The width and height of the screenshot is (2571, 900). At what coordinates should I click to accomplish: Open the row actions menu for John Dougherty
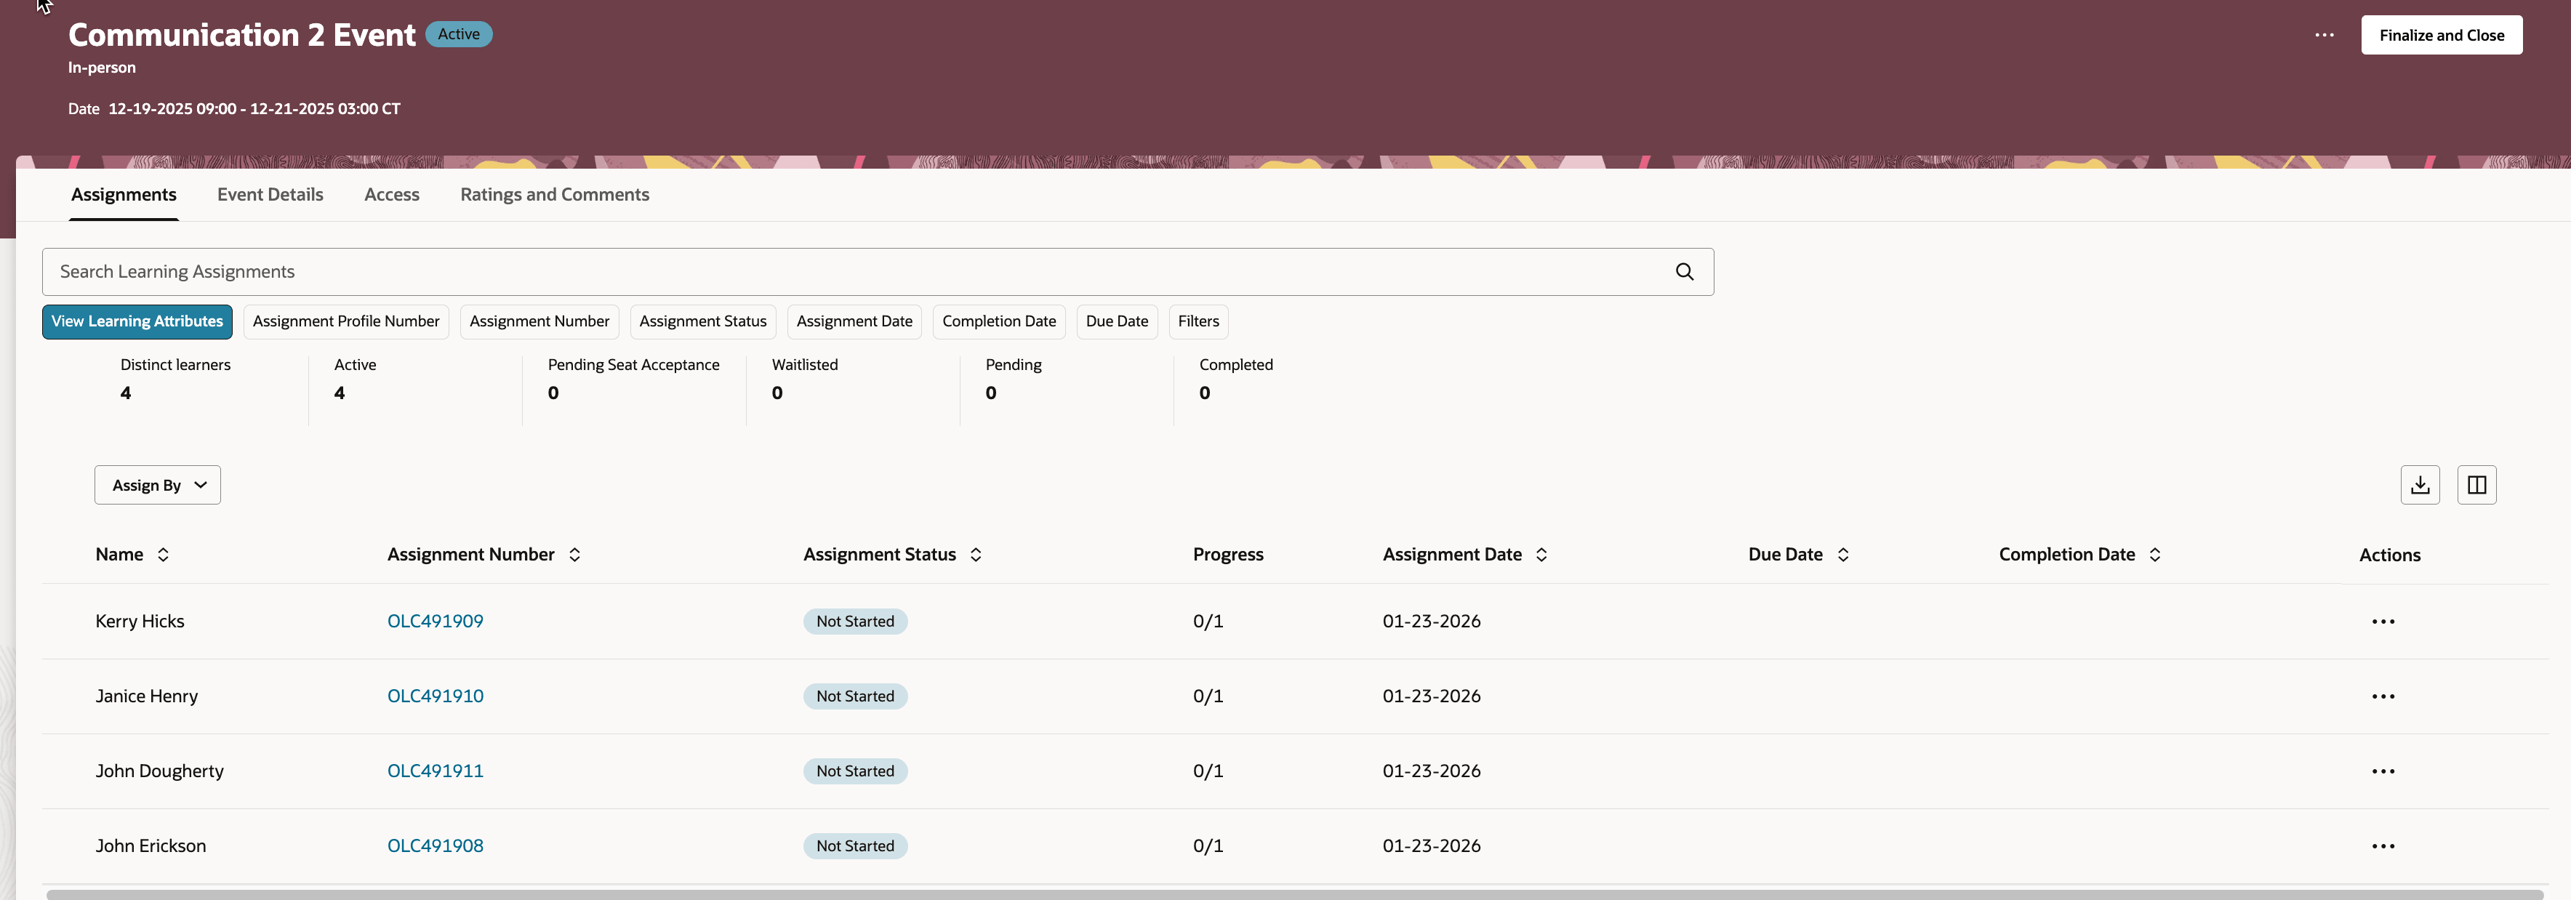tap(2384, 771)
